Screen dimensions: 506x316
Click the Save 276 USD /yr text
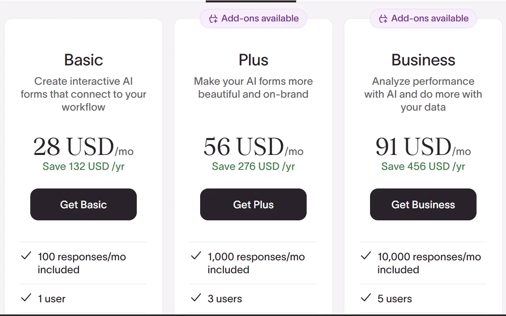pyautogui.click(x=253, y=166)
